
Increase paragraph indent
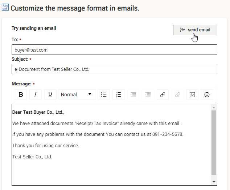[133, 94]
